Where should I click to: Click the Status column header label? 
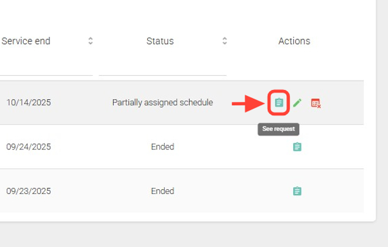pos(160,41)
